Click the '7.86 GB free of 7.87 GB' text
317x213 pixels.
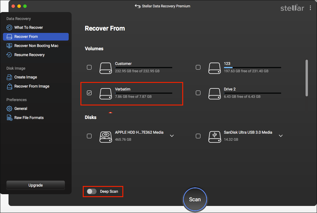pos(133,97)
